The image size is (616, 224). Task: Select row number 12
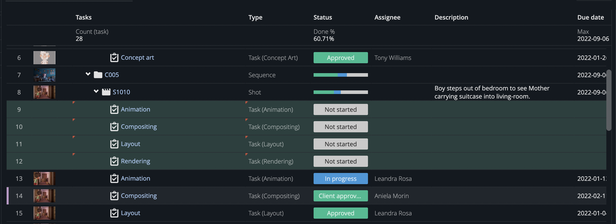(19, 161)
